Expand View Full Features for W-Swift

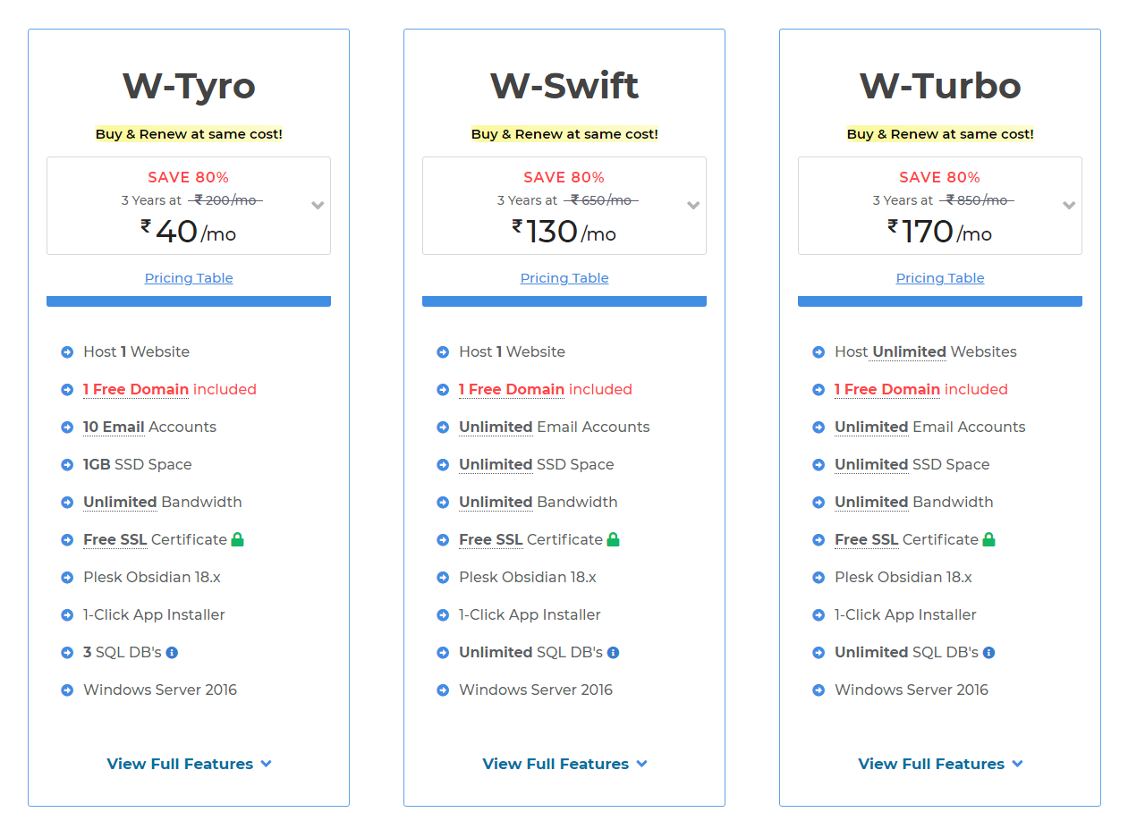[x=564, y=764]
